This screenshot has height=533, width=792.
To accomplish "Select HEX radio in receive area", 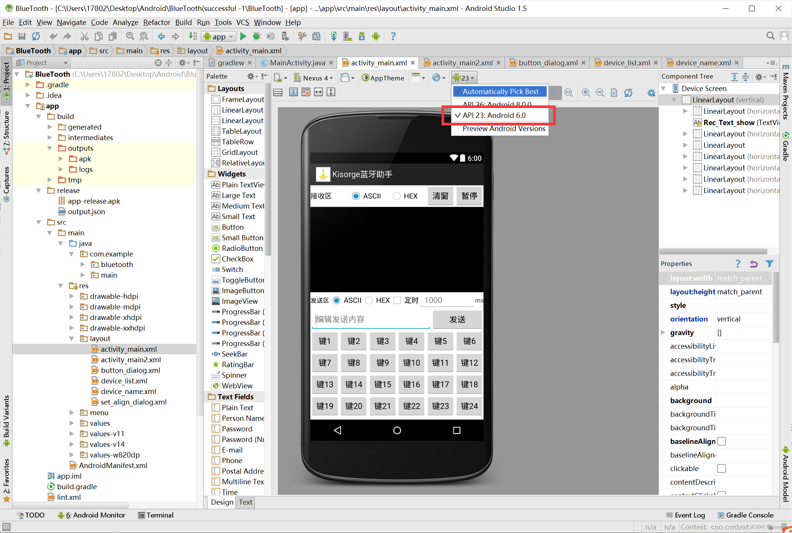I will pyautogui.click(x=397, y=196).
